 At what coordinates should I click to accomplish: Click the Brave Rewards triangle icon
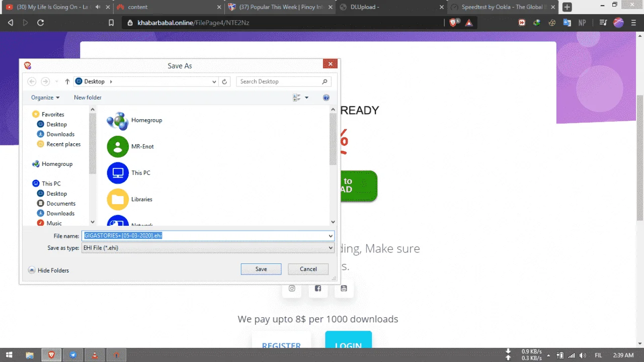point(469,23)
